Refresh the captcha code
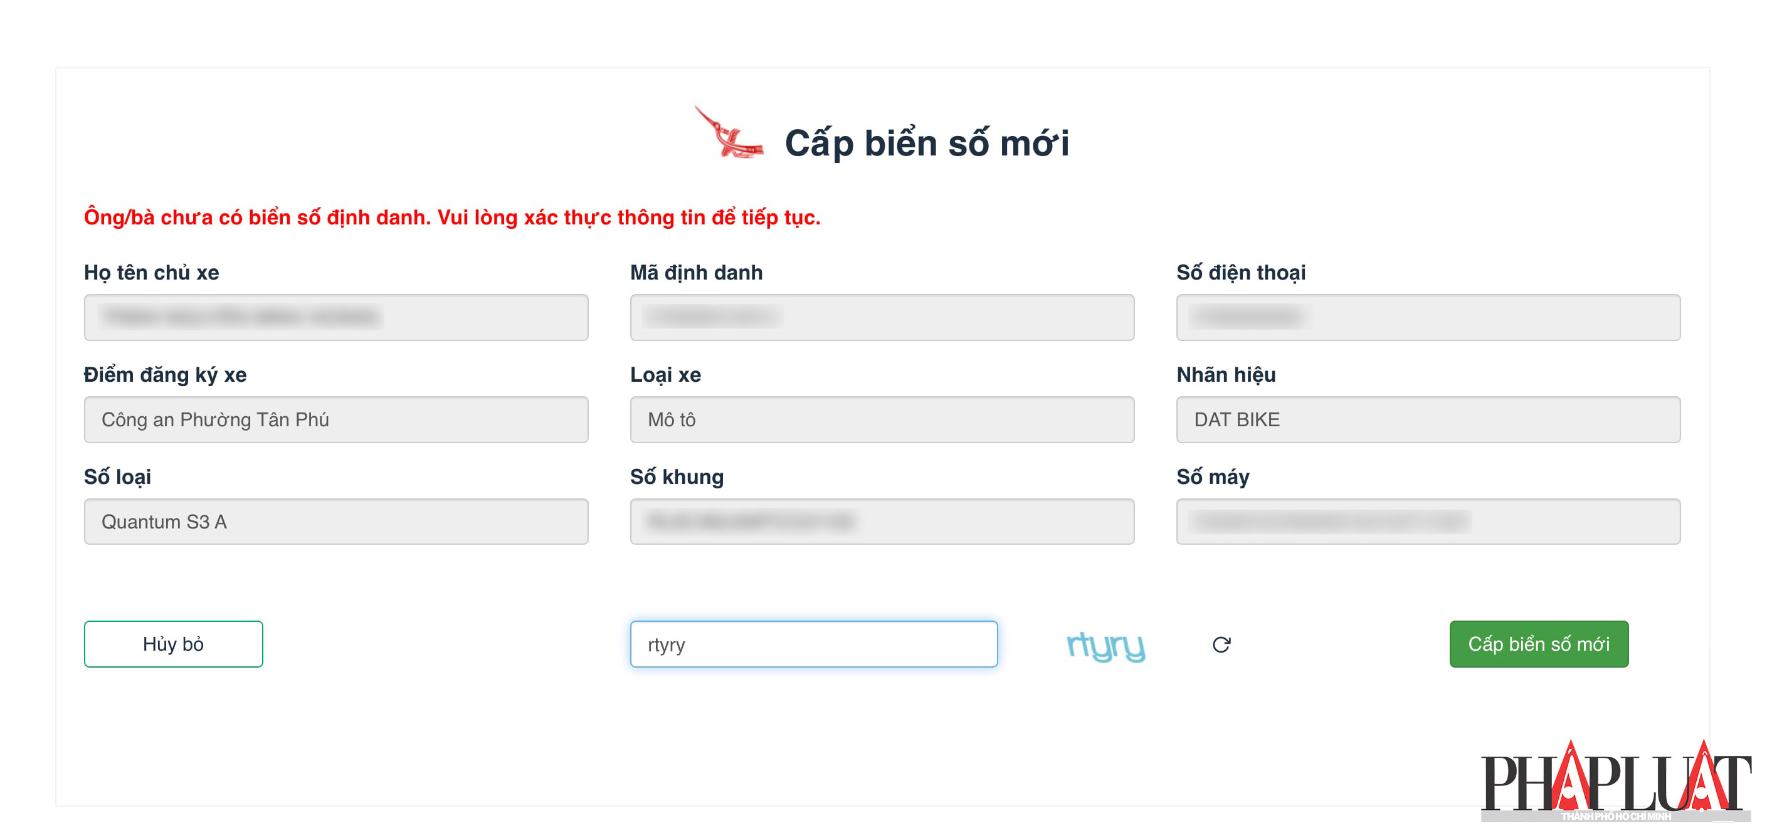Image resolution: width=1767 pixels, height=840 pixels. [x=1221, y=644]
